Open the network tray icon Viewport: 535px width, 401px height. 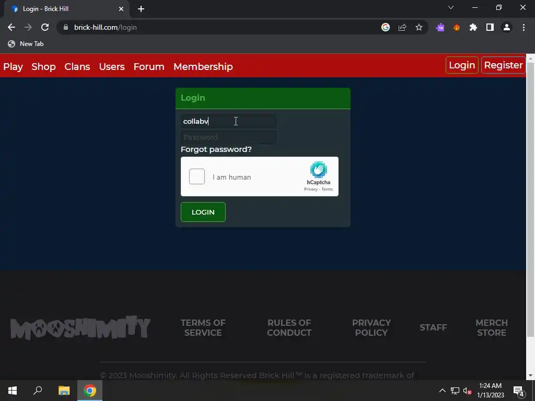pos(455,391)
